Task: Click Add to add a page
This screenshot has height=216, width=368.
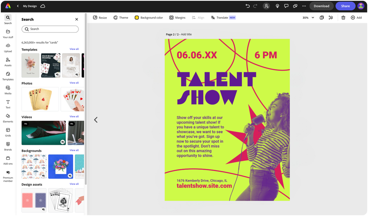Action: 356,18
